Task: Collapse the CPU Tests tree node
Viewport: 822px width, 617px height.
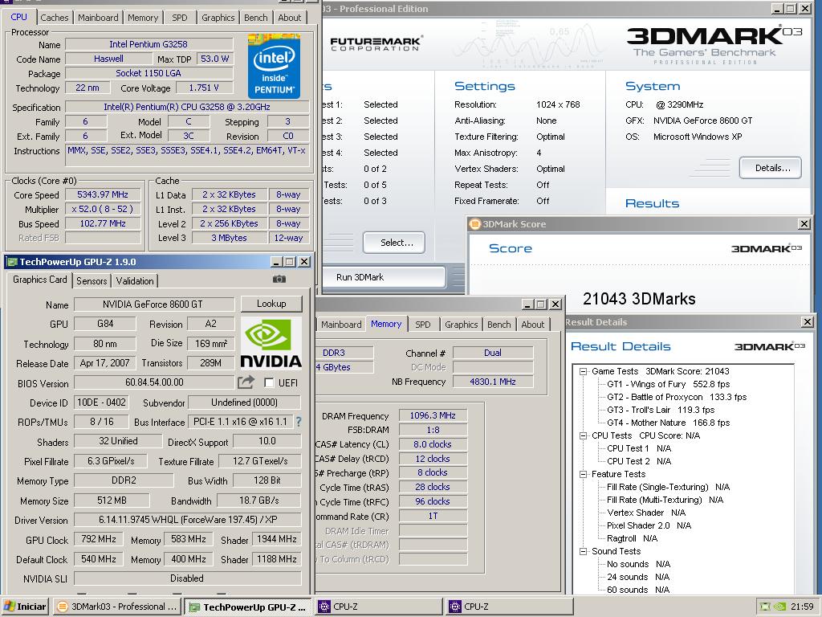Action: [x=583, y=435]
